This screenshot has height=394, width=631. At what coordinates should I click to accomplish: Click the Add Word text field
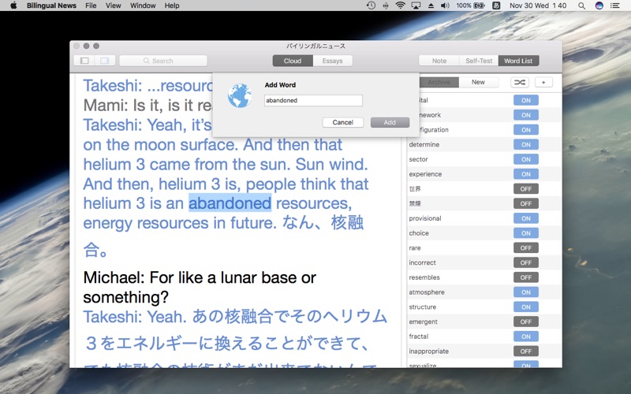313,101
